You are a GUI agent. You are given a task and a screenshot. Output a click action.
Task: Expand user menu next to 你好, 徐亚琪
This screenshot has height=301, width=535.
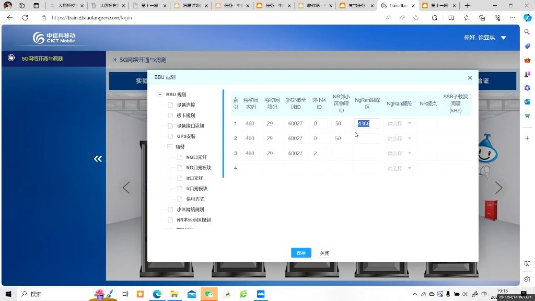point(504,38)
